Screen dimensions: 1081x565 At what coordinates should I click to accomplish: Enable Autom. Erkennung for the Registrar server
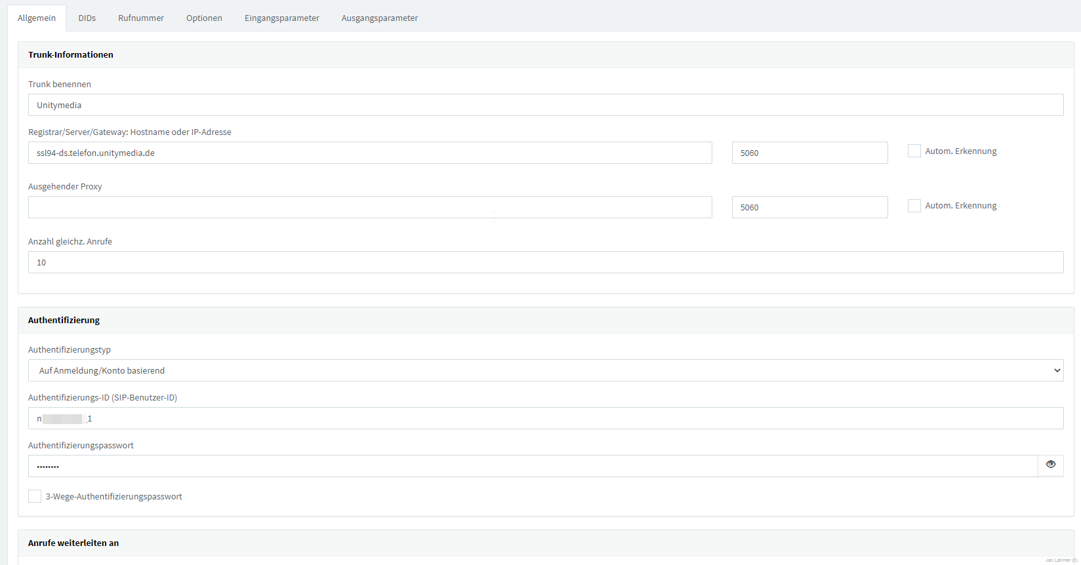[914, 151]
